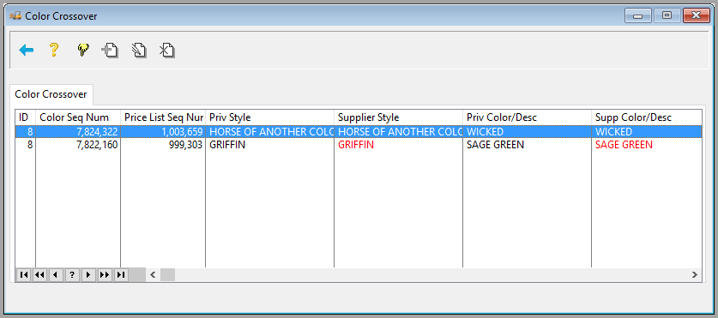Viewport: 718px width, 318px height.
Task: Click price list value 999,303
Action: pyautogui.click(x=163, y=145)
